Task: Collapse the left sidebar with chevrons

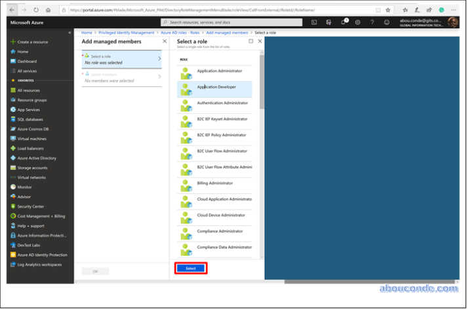Action: pyautogui.click(x=70, y=33)
